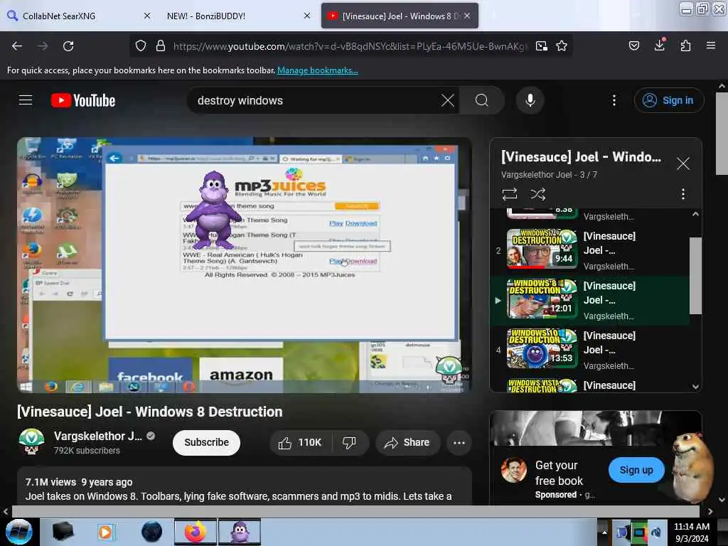Screen dimensions: 728x546
Task: Go back with the browser back arrow
Action: pos(17,46)
